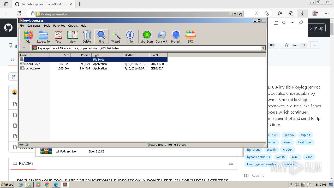Open the Options menu
The height and width of the screenshot is (188, 334).
tap(73, 26)
